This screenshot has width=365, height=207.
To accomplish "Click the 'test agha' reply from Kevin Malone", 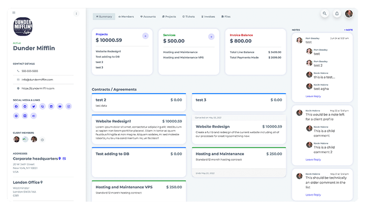I will pyautogui.click(x=321, y=89).
